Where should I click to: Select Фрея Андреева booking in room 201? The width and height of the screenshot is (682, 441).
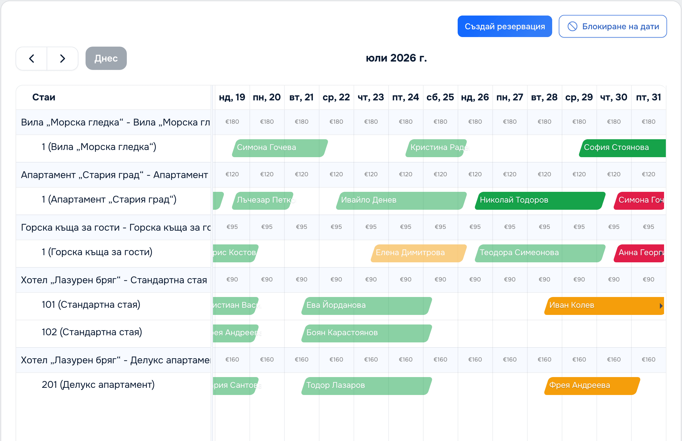pos(592,386)
